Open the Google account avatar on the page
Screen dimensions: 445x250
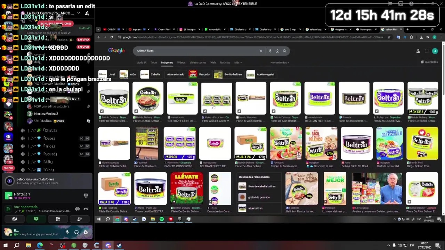(x=435, y=51)
